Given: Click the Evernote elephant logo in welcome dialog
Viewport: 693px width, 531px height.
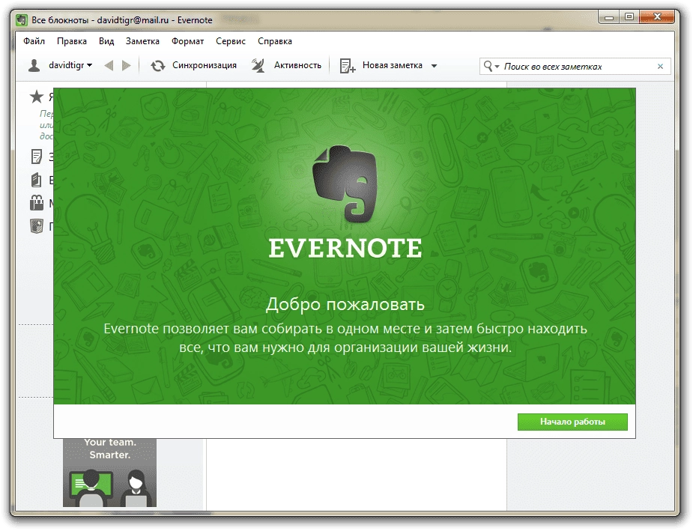Looking at the screenshot, I should pyautogui.click(x=345, y=183).
